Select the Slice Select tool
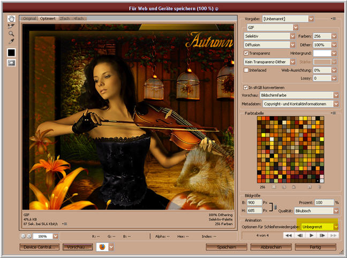 [x=11, y=26]
